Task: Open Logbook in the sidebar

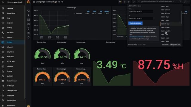Action: point(12,23)
